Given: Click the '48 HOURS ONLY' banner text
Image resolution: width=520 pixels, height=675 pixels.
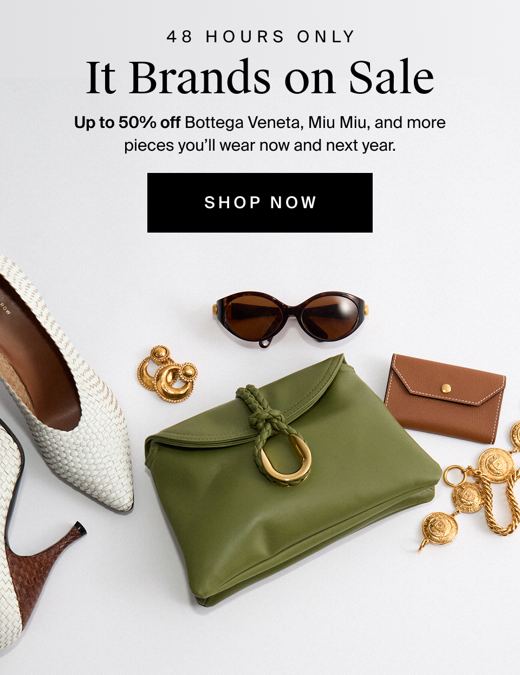Looking at the screenshot, I should [261, 37].
